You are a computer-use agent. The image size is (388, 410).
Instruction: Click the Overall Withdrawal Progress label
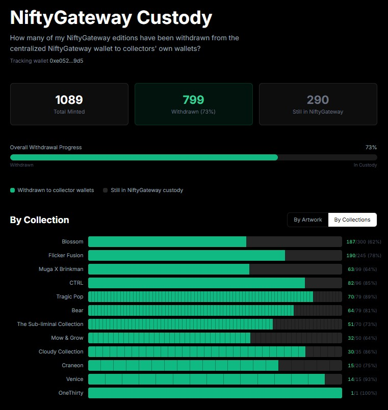click(46, 147)
